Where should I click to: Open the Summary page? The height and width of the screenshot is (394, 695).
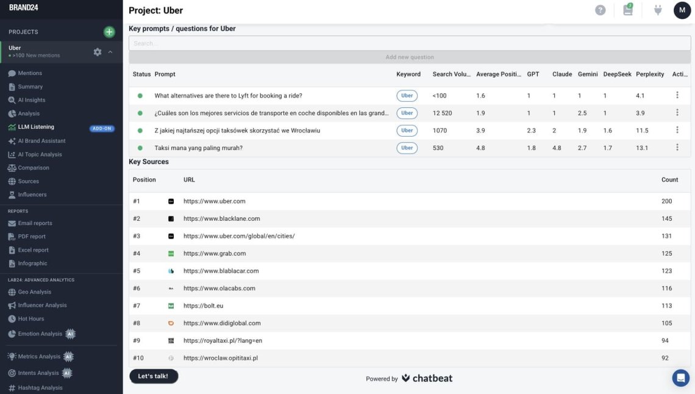(x=30, y=87)
